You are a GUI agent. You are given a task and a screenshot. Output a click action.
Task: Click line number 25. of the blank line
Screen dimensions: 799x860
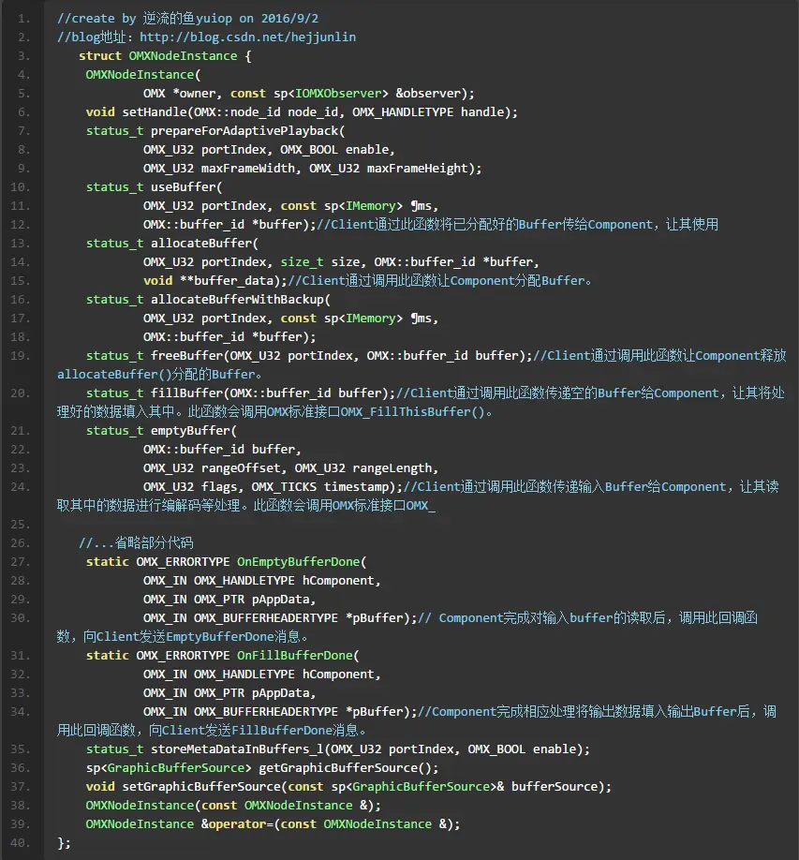[21, 525]
